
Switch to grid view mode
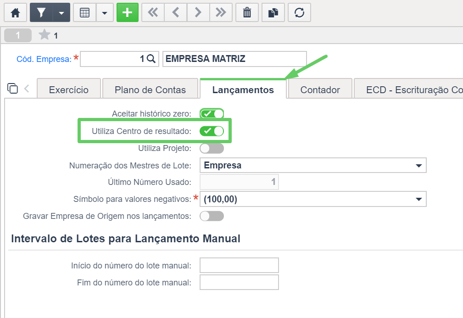[85, 13]
